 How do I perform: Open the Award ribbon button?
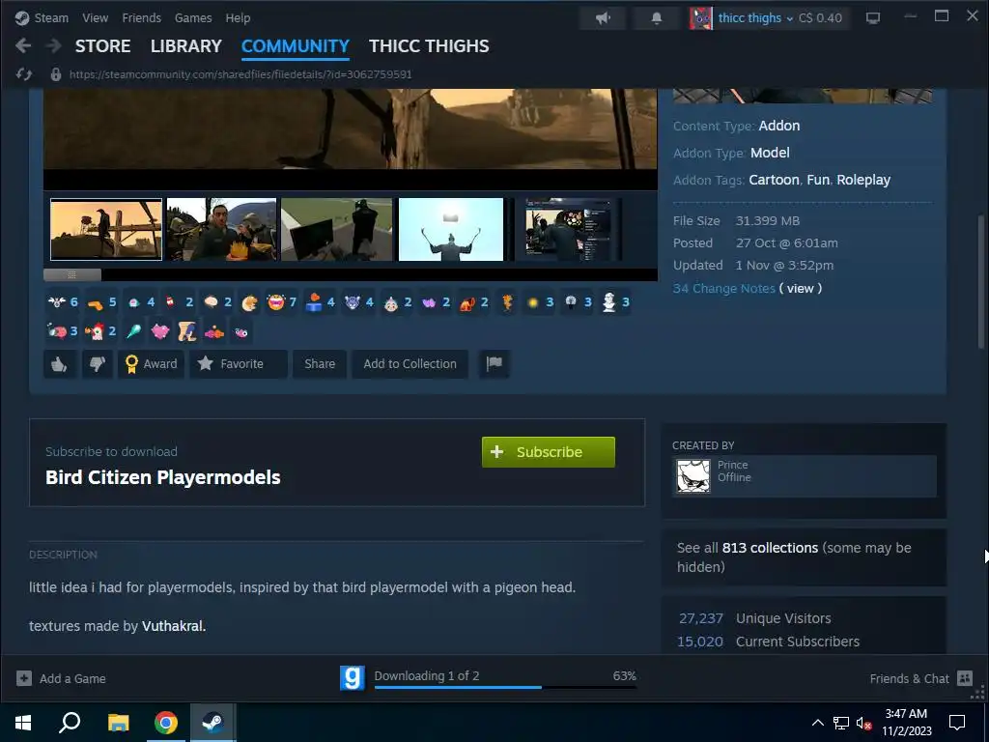click(x=151, y=364)
